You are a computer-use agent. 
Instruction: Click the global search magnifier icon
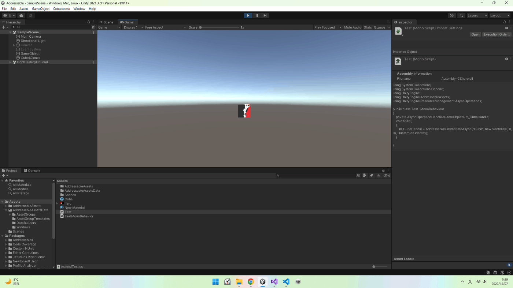pyautogui.click(x=461, y=16)
